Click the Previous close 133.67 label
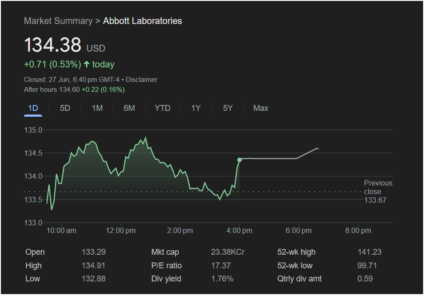Screen dimensions: 424x295 point(378,191)
